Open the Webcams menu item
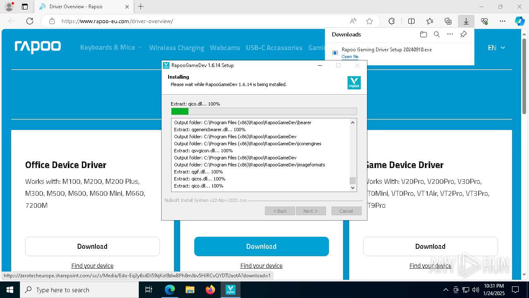 [x=225, y=48]
